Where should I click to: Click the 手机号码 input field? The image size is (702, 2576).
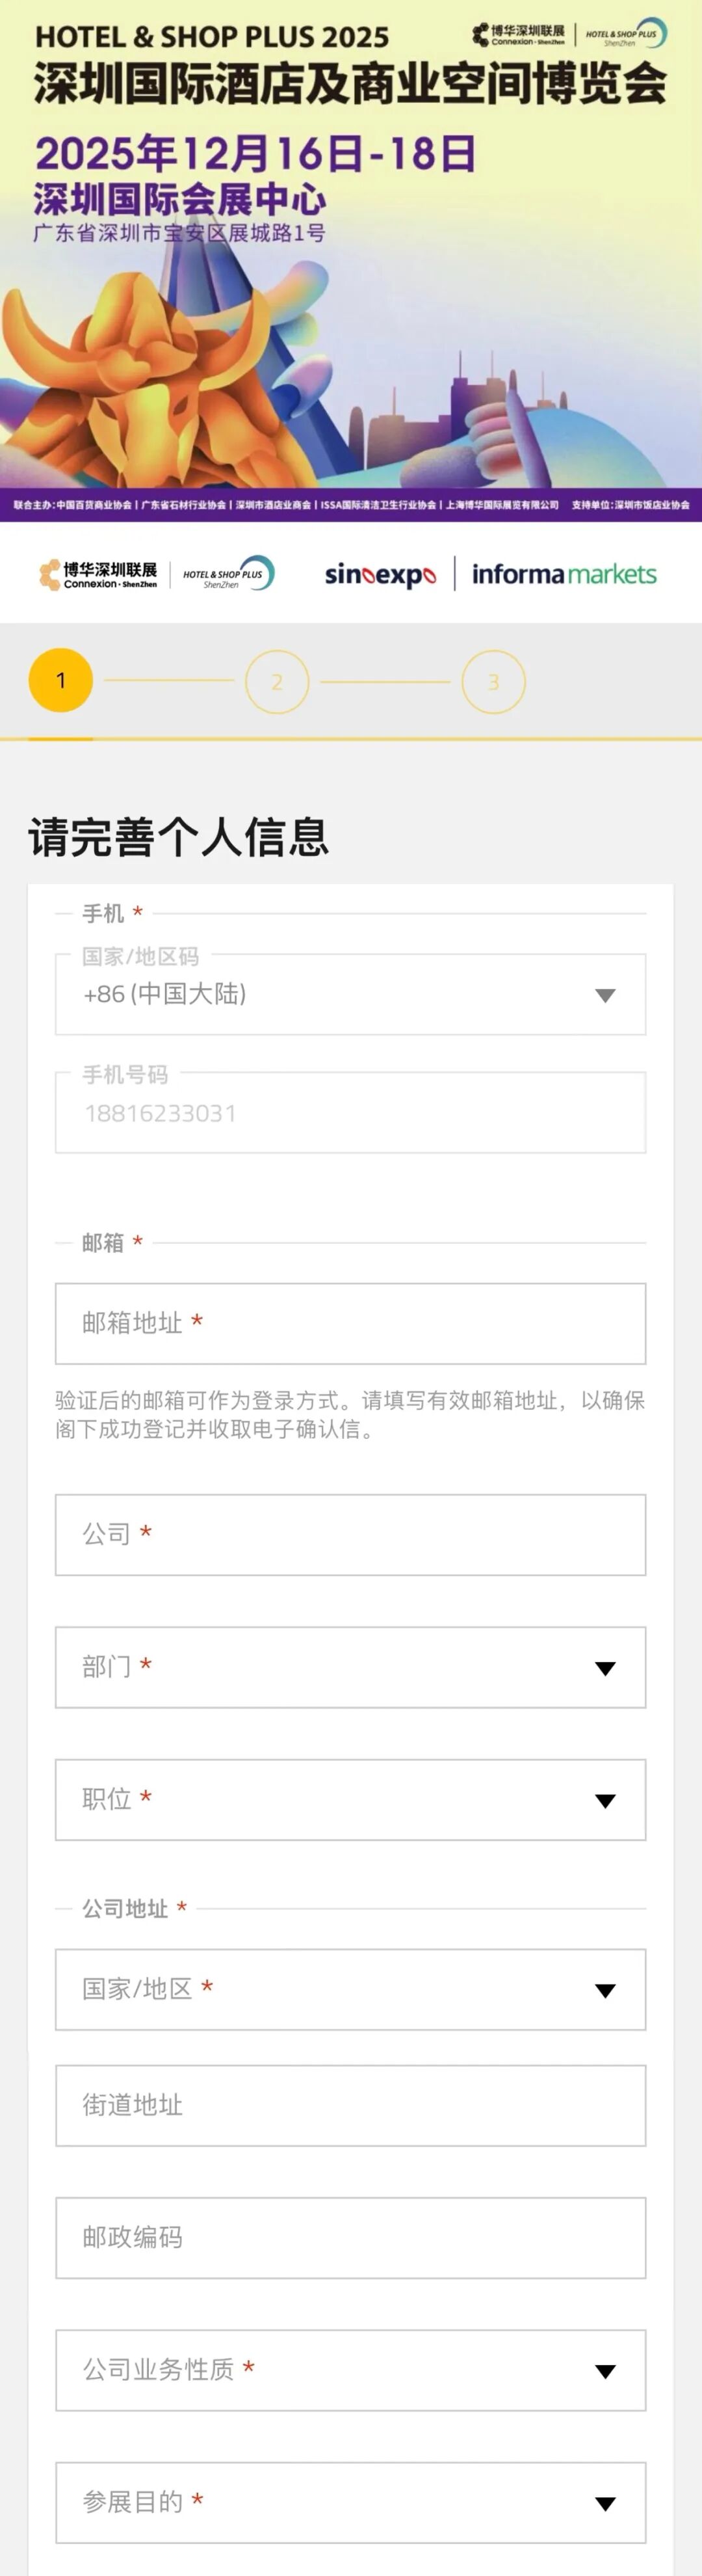point(350,1113)
